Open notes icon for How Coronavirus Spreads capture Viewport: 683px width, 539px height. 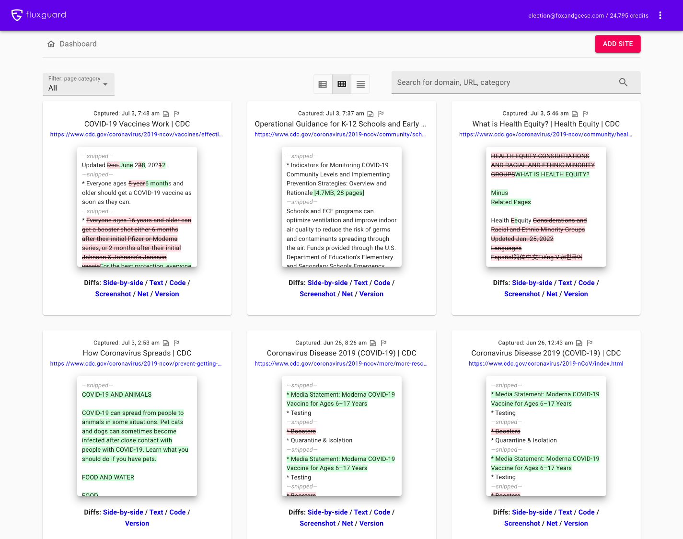(x=166, y=343)
